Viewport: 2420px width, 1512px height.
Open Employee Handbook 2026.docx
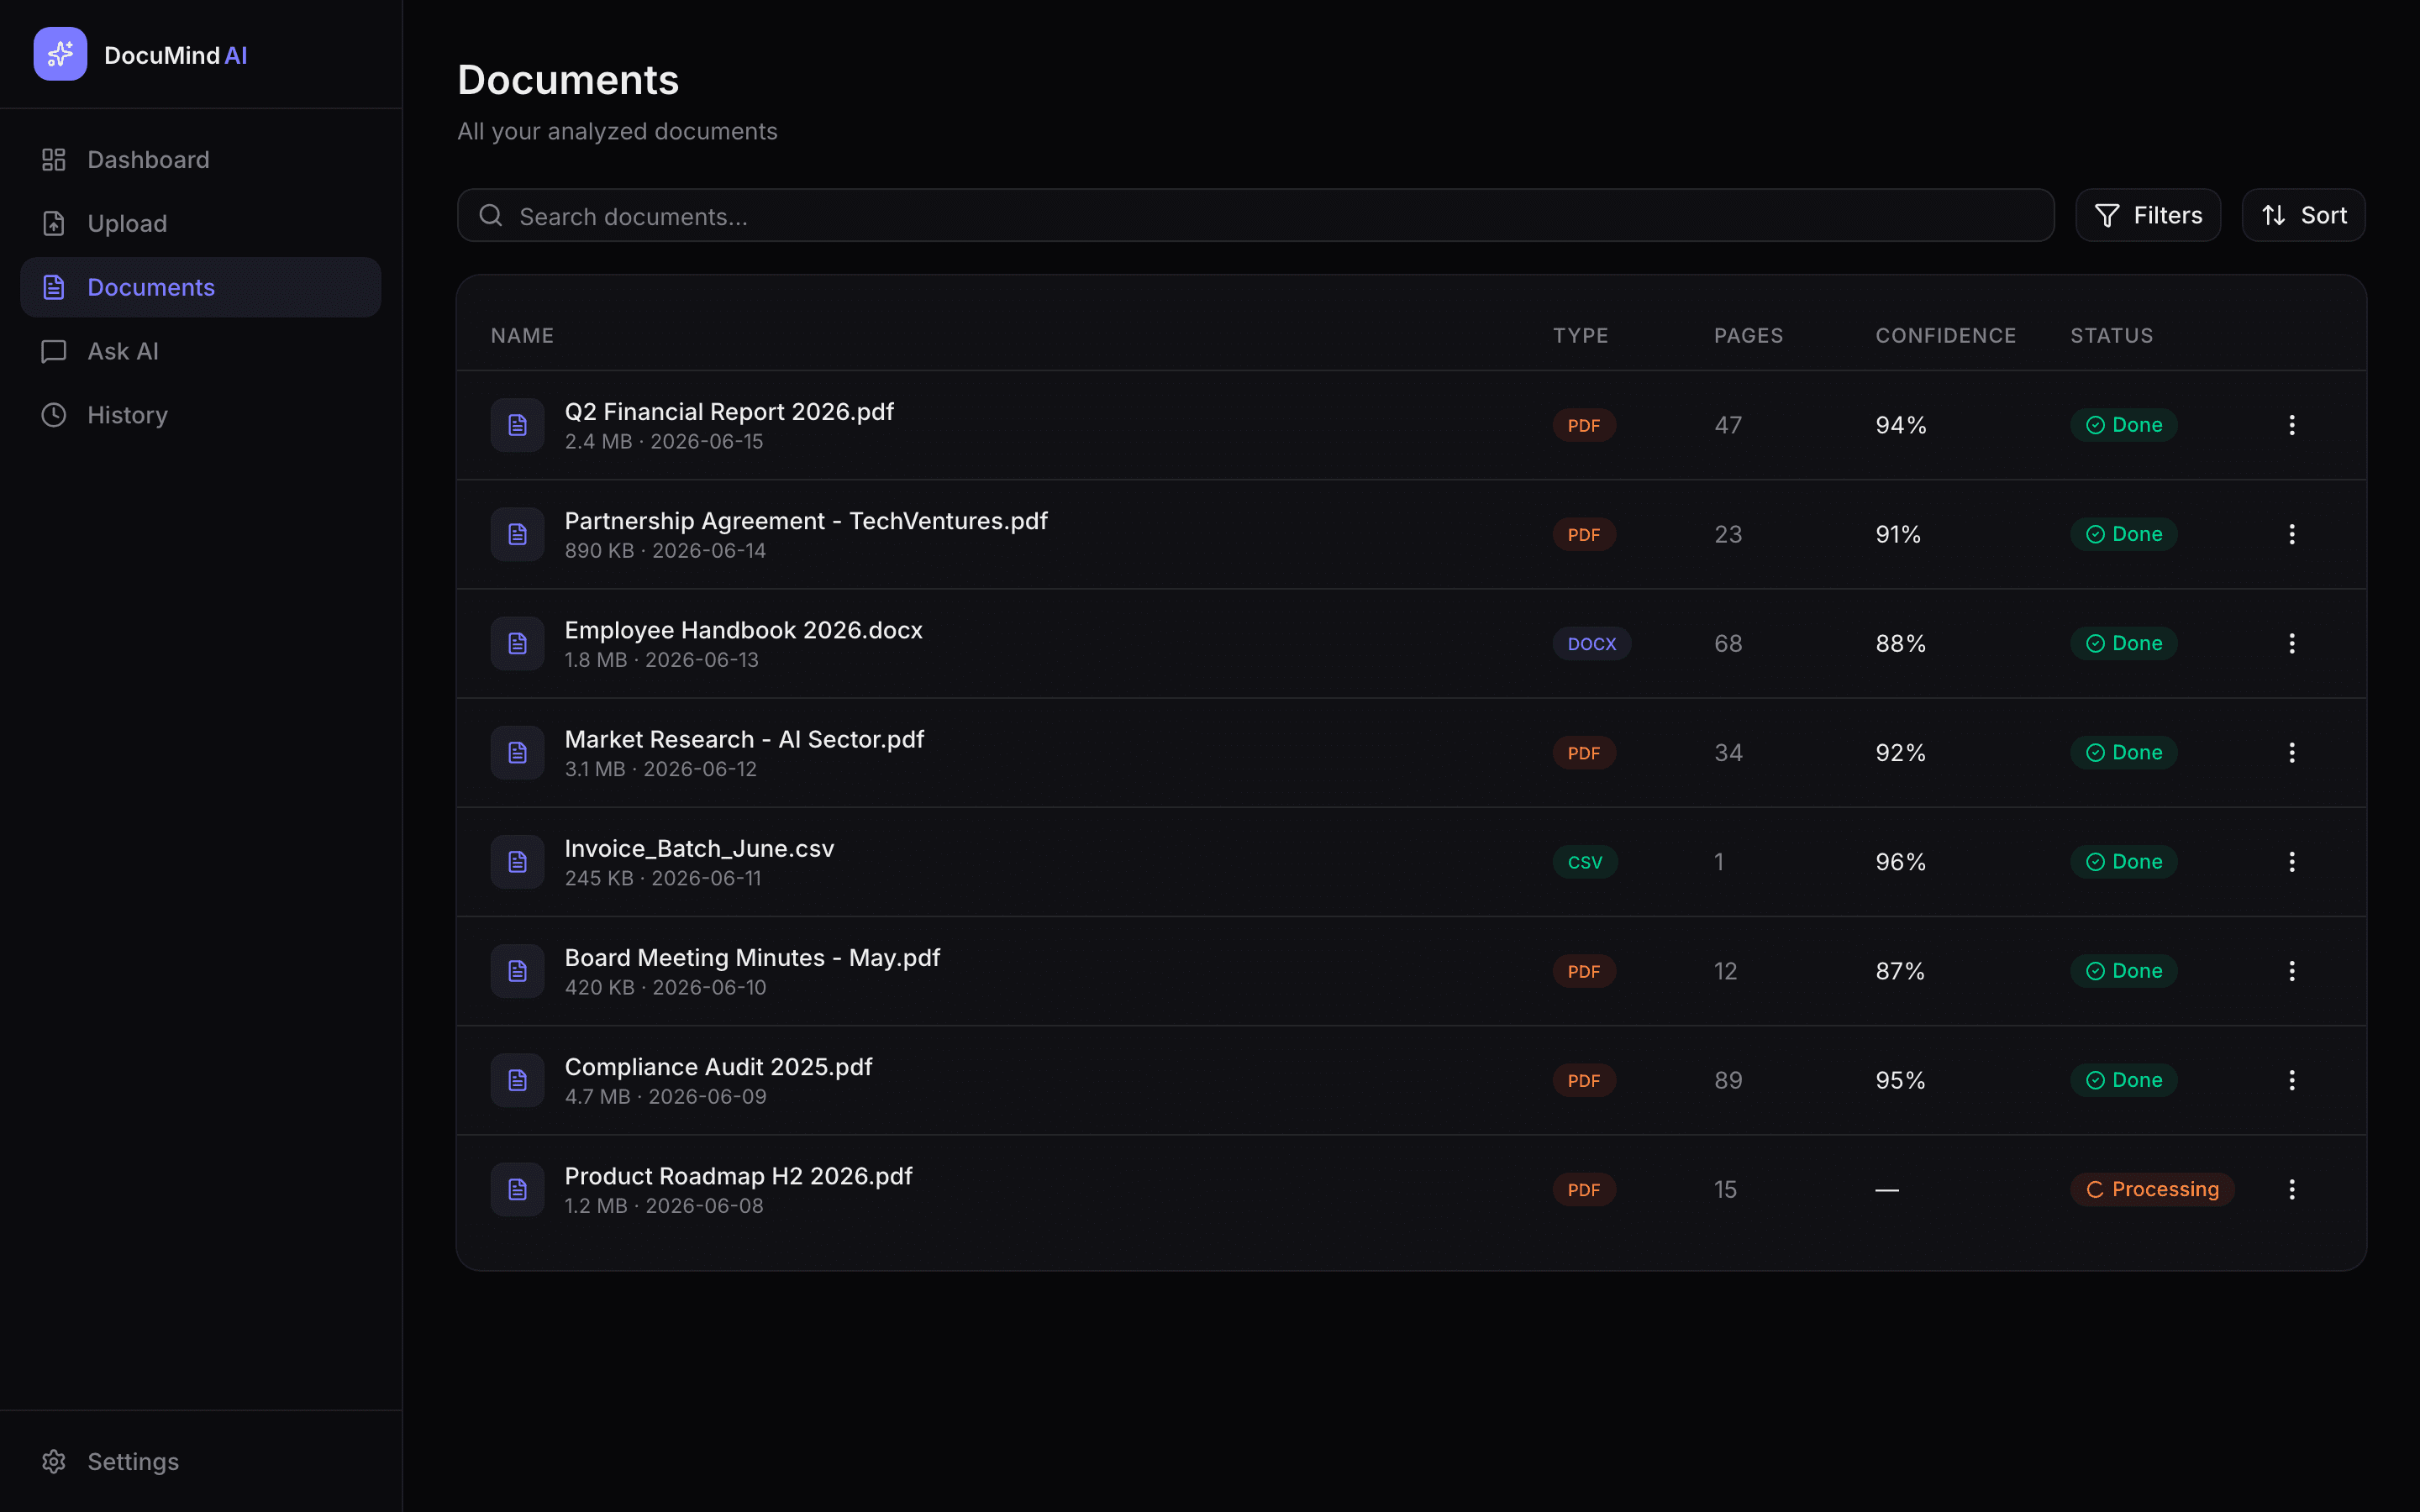(743, 630)
